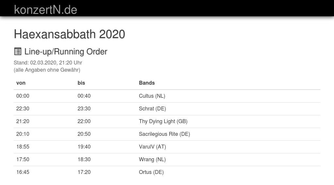Viewport: 334px width, 185px height.
Task: Click the 00:00 start time cell
Action: coord(23,96)
